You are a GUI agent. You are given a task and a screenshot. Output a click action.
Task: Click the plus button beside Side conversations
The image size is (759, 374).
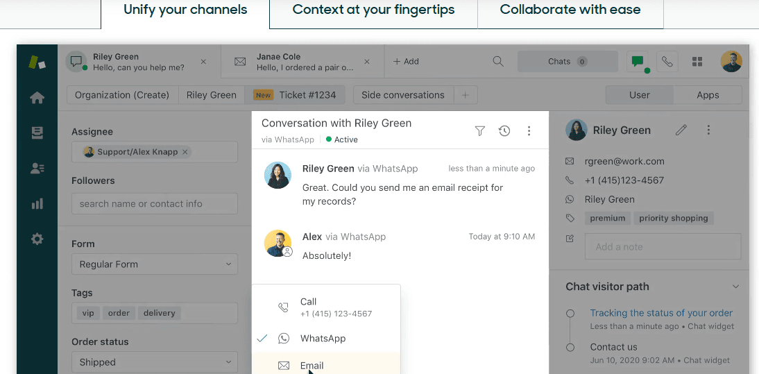click(465, 95)
